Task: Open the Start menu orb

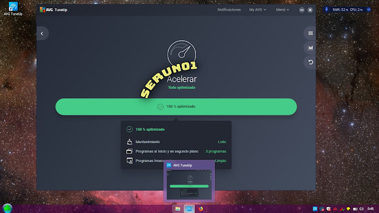Action: pos(8,208)
